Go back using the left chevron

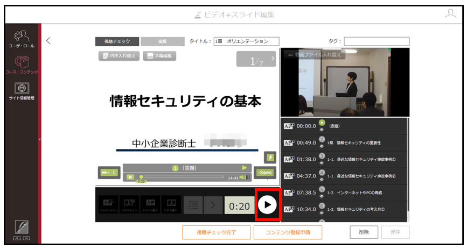[x=48, y=41]
